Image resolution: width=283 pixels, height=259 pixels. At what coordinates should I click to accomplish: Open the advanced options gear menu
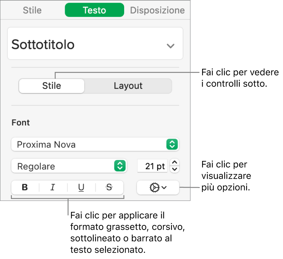tap(158, 188)
